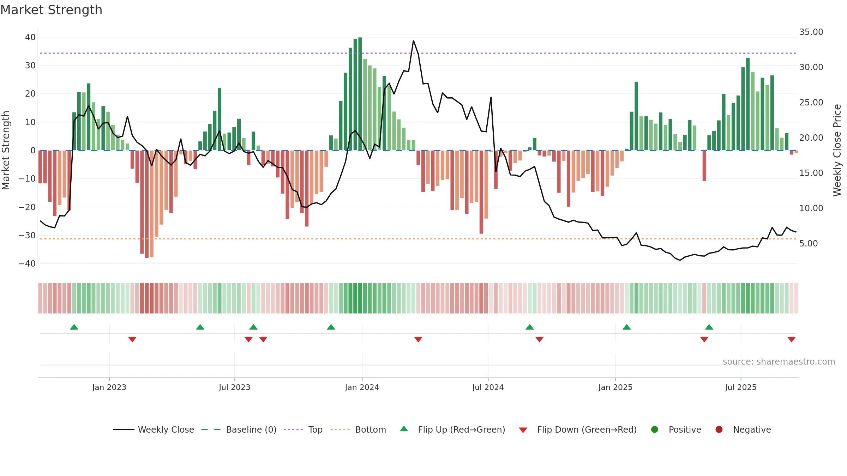The image size is (847, 476).
Task: Click the green Positive circle legend icon
Action: (655, 429)
